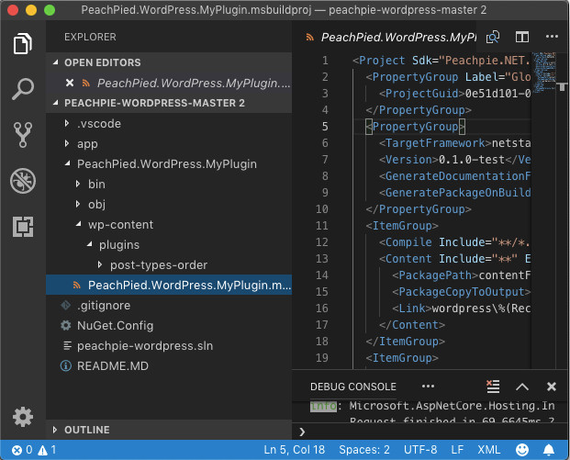This screenshot has width=570, height=460.
Task: Open the Debug view in activity bar
Action: (23, 181)
